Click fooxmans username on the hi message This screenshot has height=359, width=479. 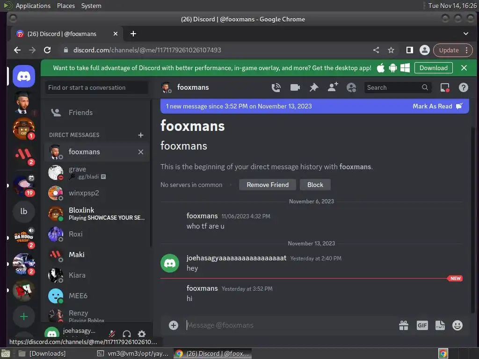[x=202, y=288]
